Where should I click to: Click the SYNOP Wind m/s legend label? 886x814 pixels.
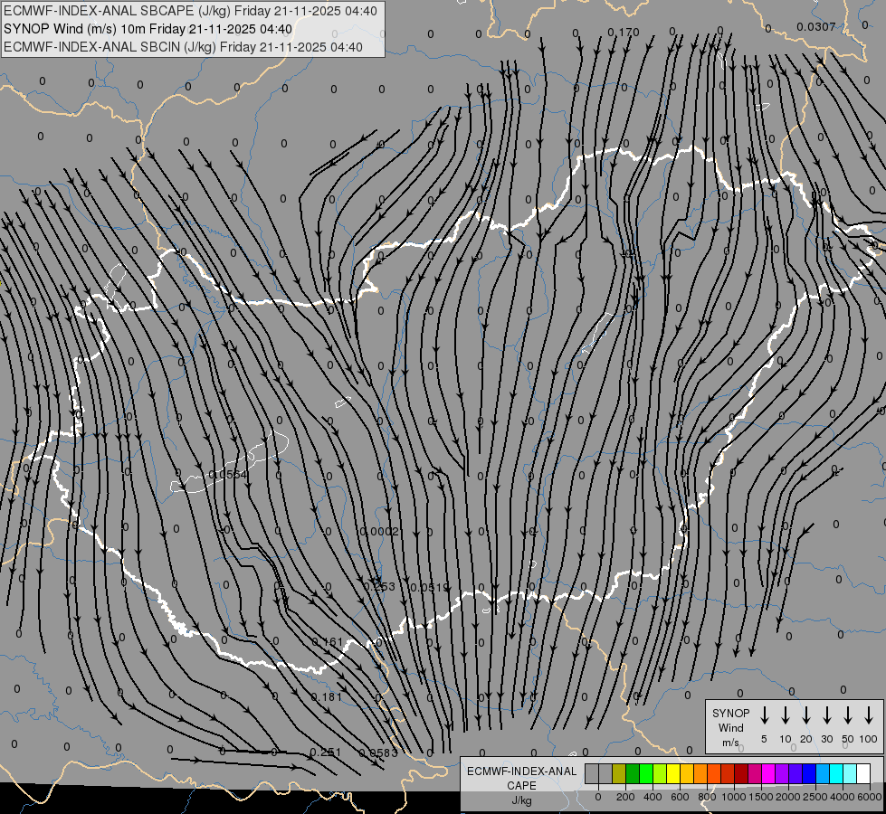(730, 727)
